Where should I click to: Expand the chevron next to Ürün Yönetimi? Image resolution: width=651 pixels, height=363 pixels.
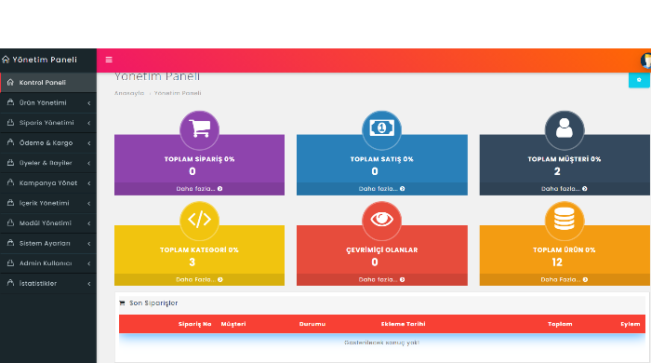click(x=89, y=103)
